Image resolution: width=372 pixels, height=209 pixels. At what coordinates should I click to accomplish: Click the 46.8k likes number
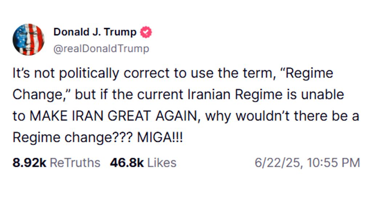click(127, 163)
